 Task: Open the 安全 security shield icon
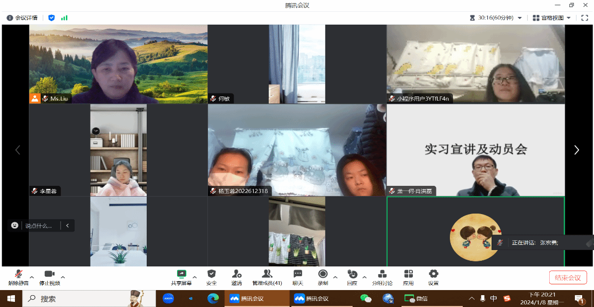pyautogui.click(x=211, y=277)
